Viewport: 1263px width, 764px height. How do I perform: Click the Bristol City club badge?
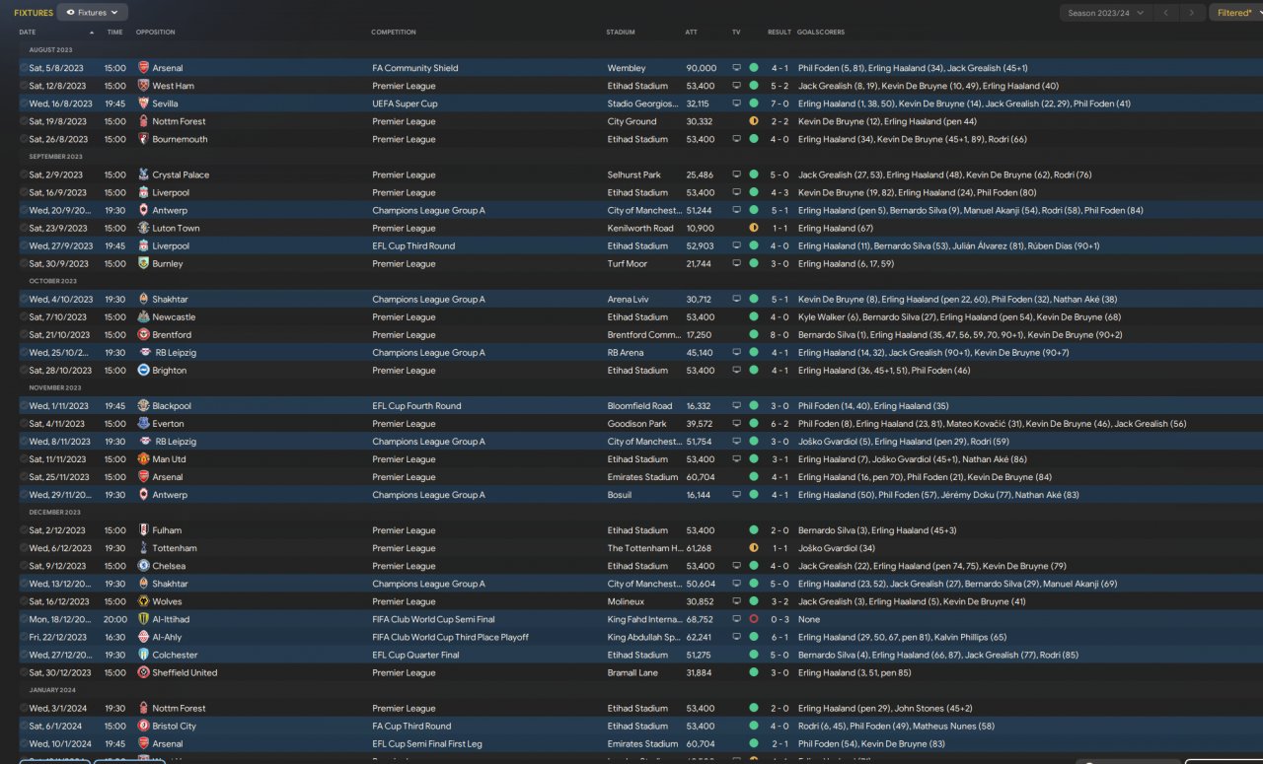tap(144, 726)
